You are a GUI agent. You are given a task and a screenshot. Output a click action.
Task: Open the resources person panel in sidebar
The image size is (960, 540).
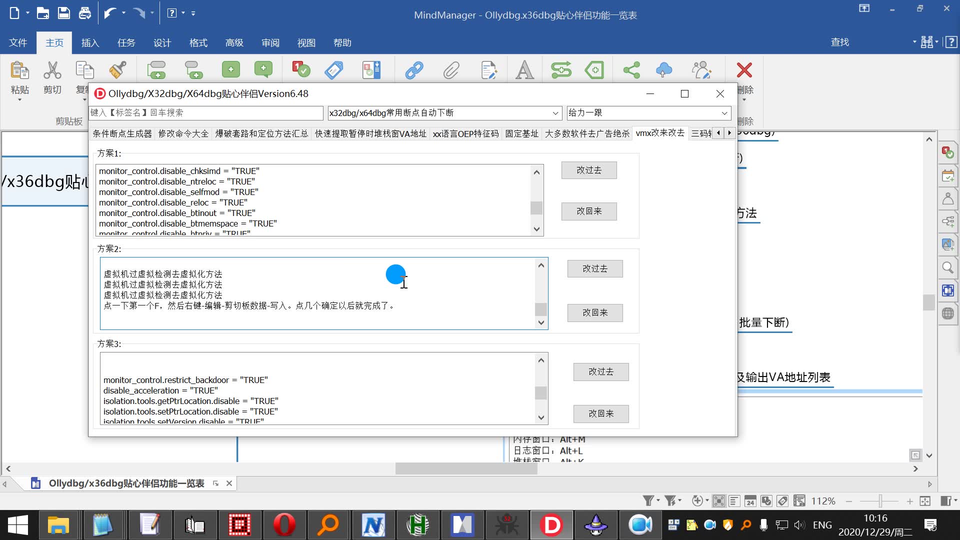(x=947, y=198)
